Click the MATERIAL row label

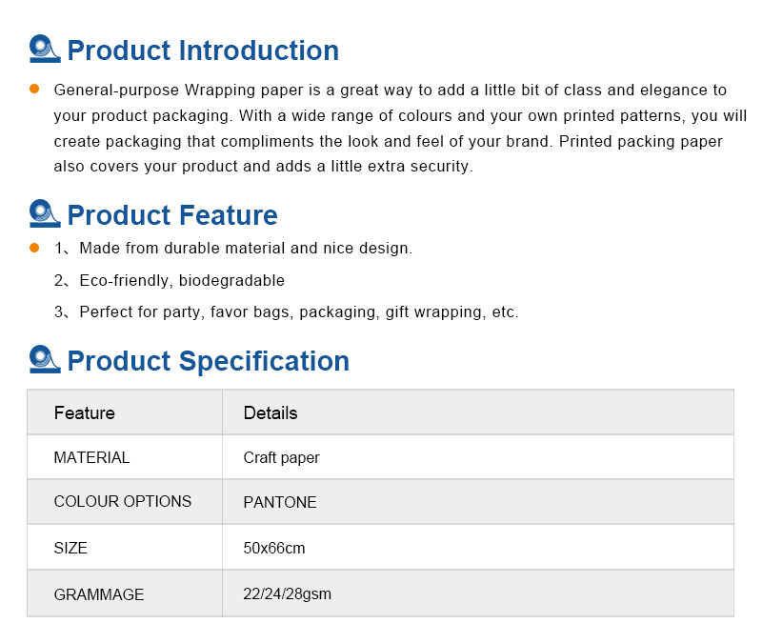pyautogui.click(x=91, y=458)
